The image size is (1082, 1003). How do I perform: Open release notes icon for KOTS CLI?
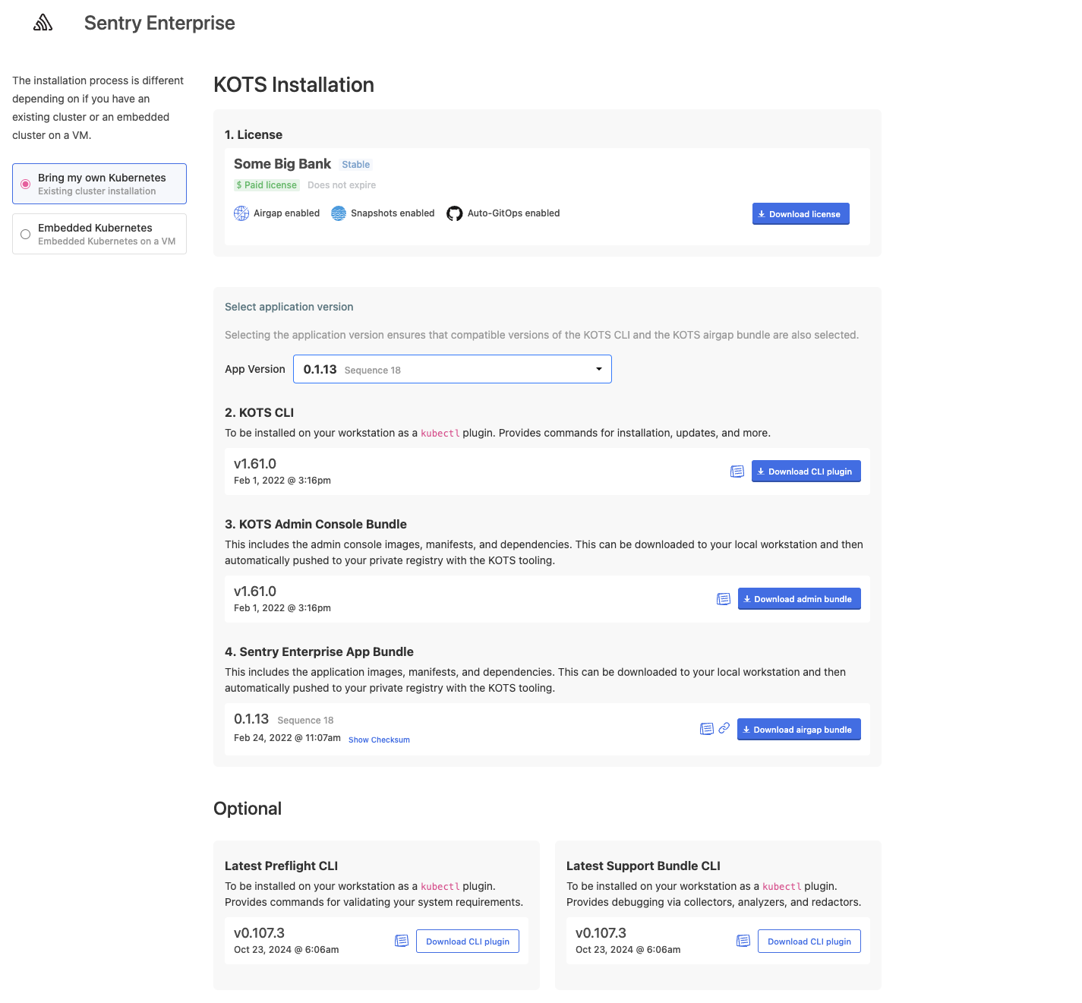coord(737,472)
